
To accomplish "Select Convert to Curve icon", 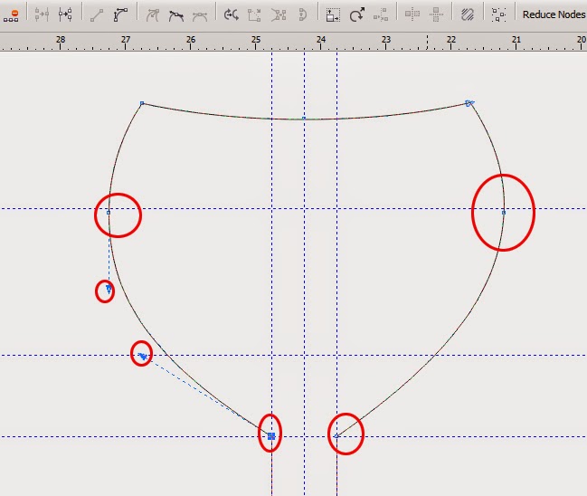I will 120,15.
